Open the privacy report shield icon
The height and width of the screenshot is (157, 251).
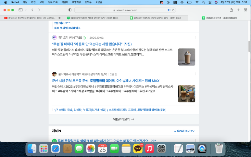[70, 10]
